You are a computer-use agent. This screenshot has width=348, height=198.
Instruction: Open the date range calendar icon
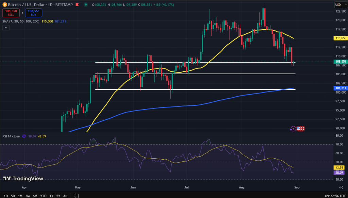point(76,196)
